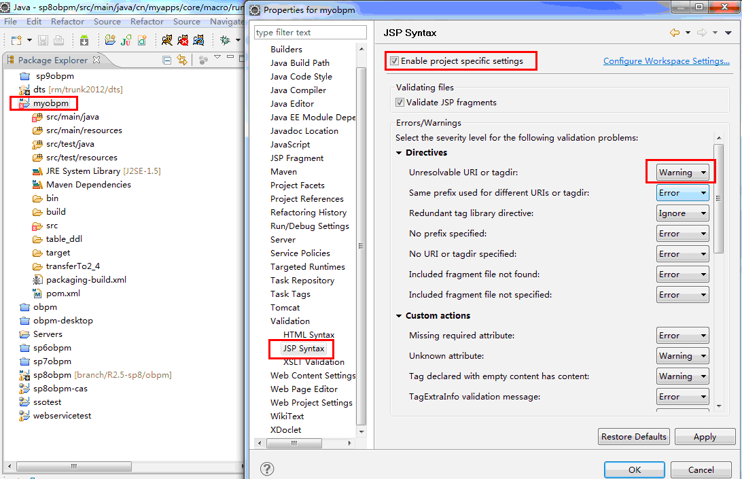
Task: Select Project Facets properties page
Action: click(x=297, y=185)
